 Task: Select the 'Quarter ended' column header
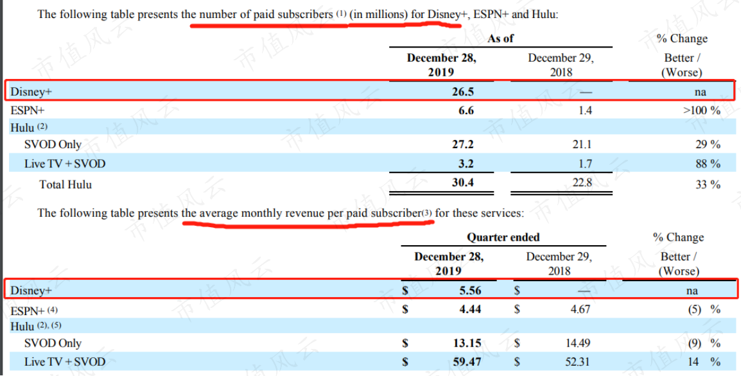coord(503,237)
